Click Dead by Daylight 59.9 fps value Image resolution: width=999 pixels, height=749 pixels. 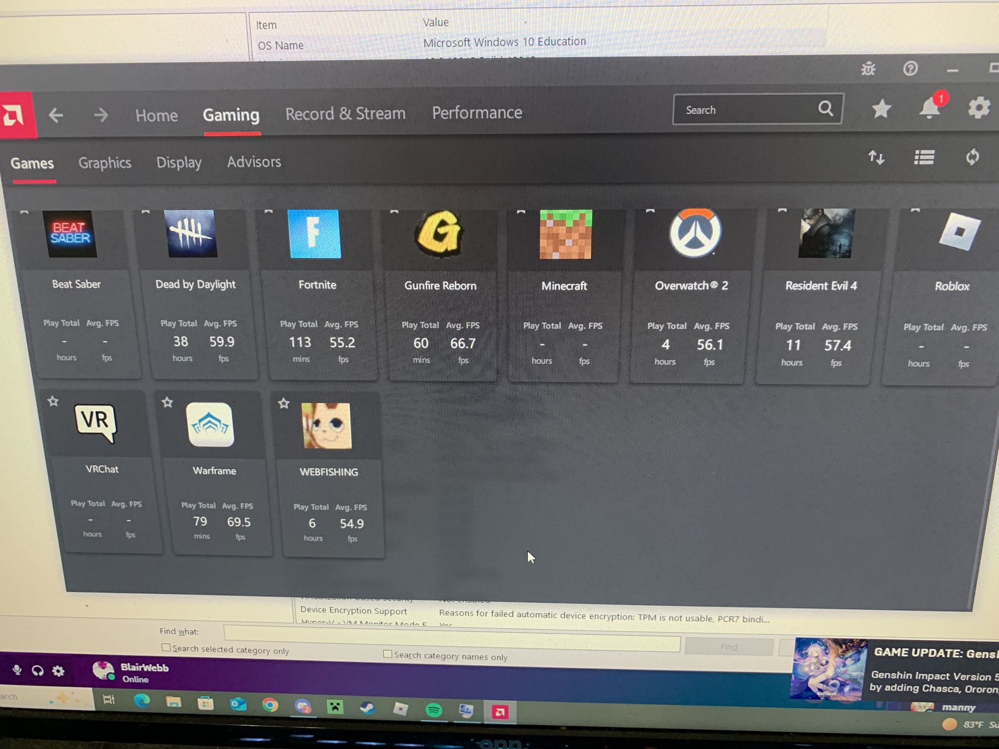pos(222,342)
